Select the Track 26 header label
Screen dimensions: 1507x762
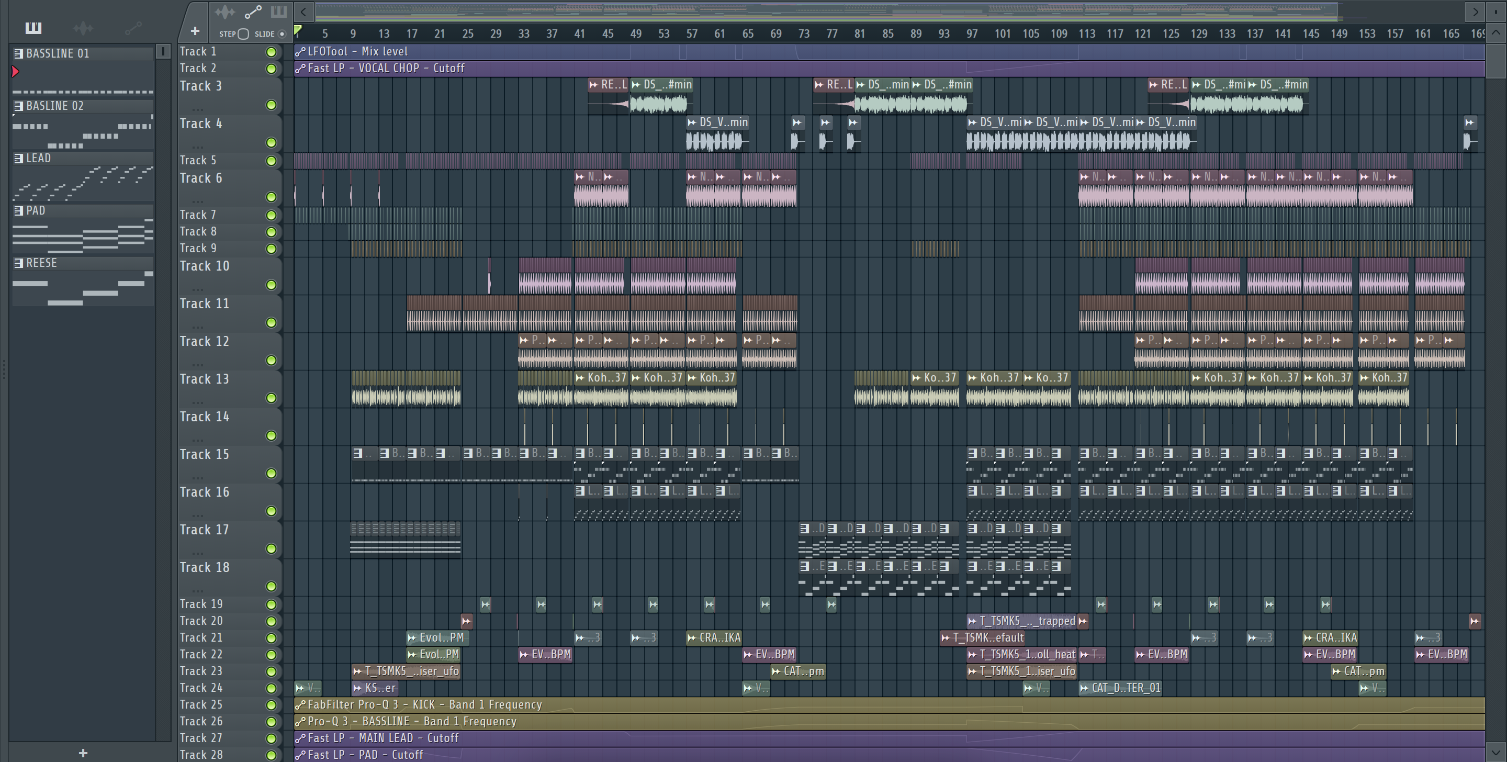[x=201, y=722]
